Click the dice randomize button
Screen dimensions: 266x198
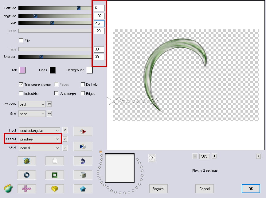tap(83, 175)
